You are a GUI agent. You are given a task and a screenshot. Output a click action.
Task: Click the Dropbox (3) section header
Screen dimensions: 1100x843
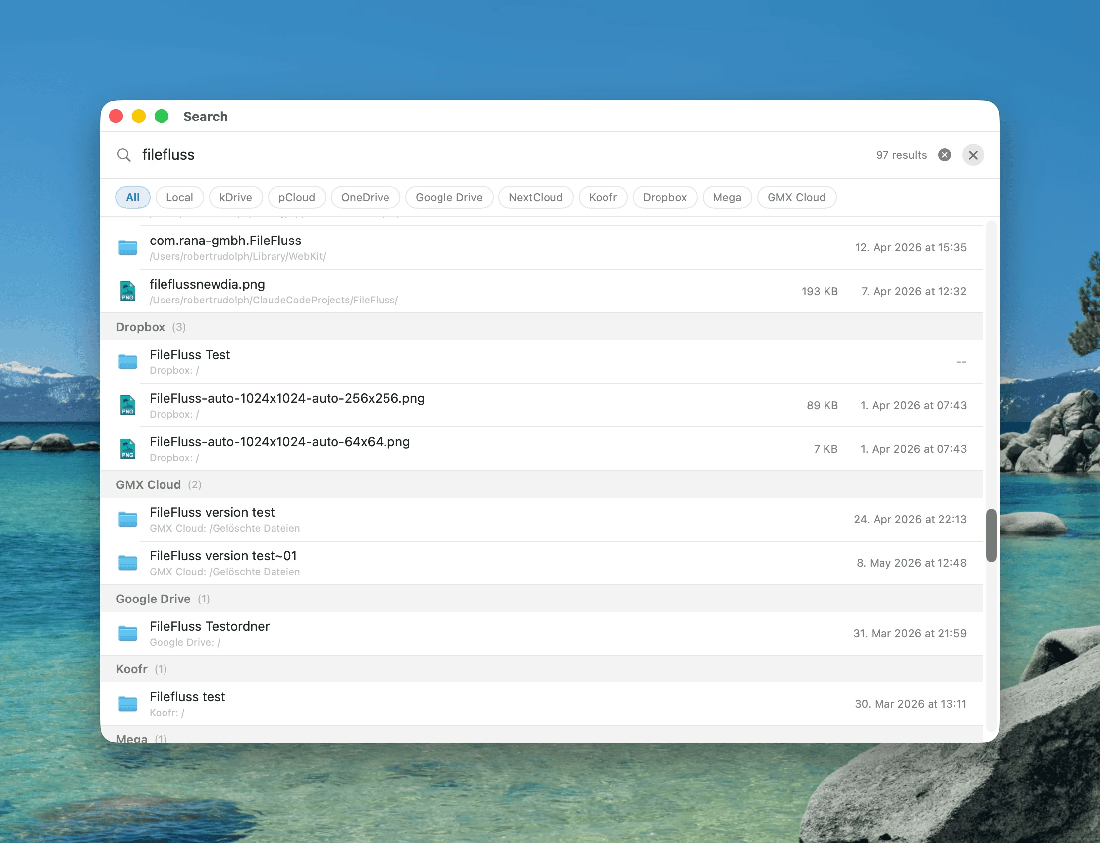coord(542,327)
